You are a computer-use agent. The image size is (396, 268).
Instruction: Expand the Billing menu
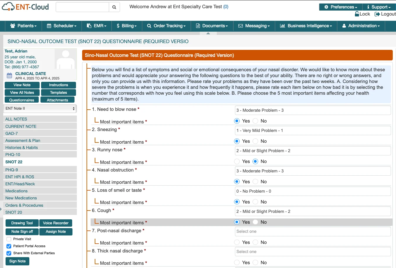(x=126, y=26)
